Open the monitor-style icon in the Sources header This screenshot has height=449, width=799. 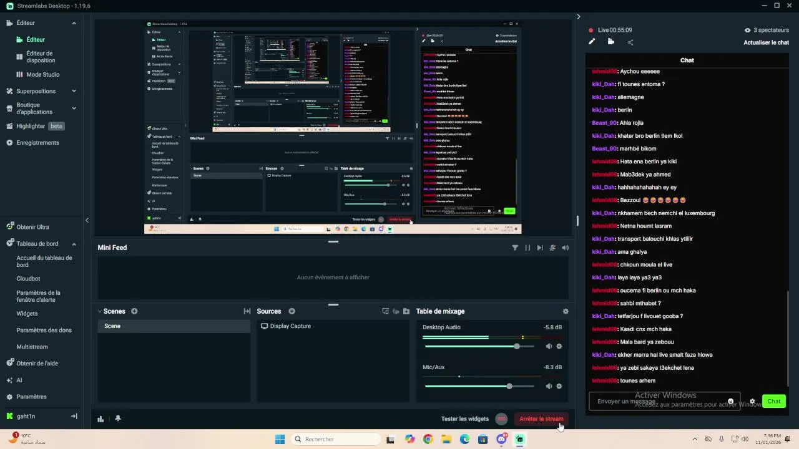click(385, 311)
